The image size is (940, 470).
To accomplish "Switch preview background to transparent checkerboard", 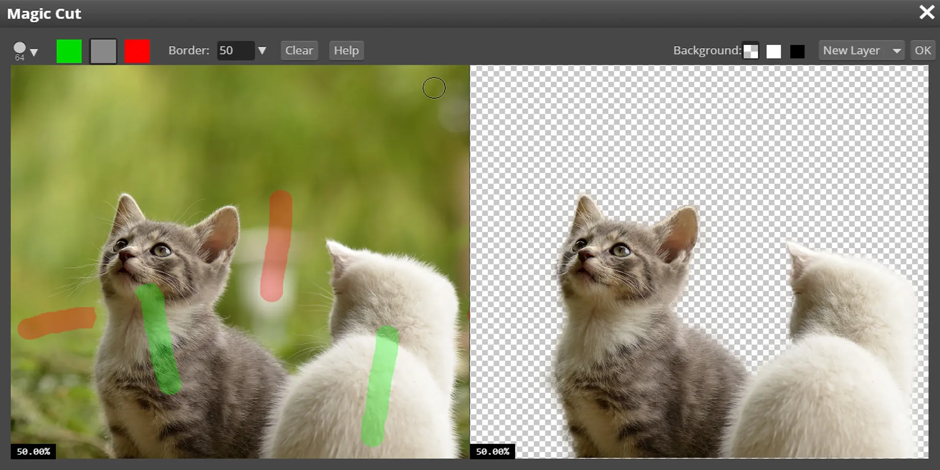I will 751,51.
